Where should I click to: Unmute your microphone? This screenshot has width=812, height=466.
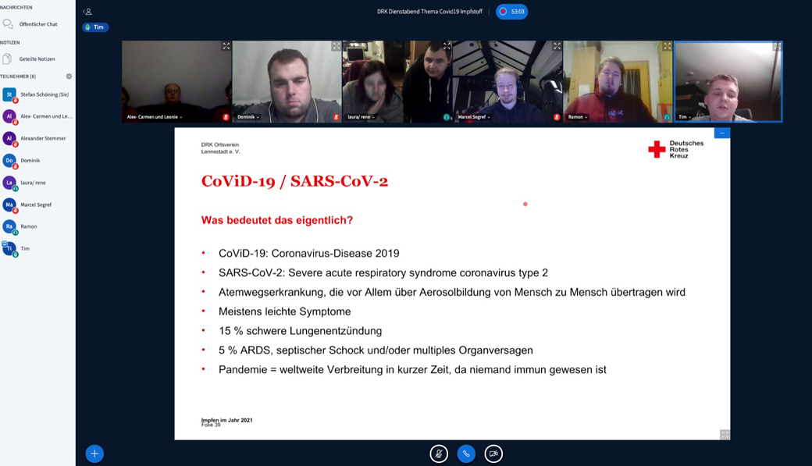point(439,454)
